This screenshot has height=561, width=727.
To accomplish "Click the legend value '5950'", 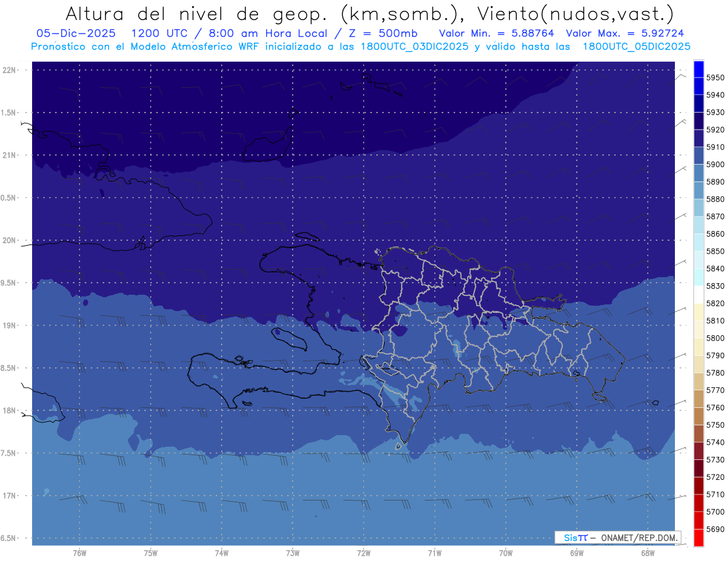I will coord(715,77).
